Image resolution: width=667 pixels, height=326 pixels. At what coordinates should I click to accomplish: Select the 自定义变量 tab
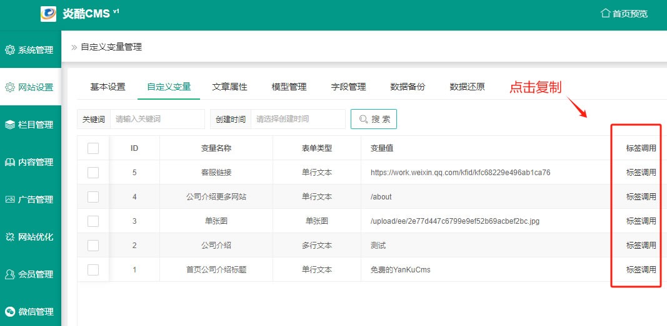[169, 87]
